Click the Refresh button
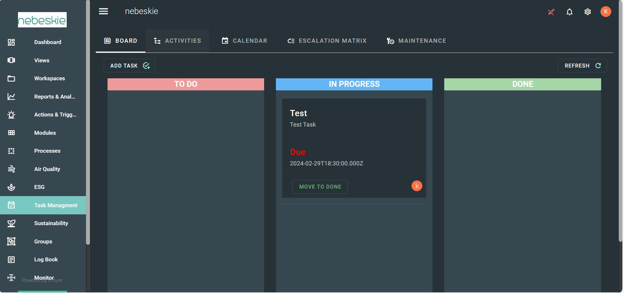The height and width of the screenshot is (293, 624). 582,66
